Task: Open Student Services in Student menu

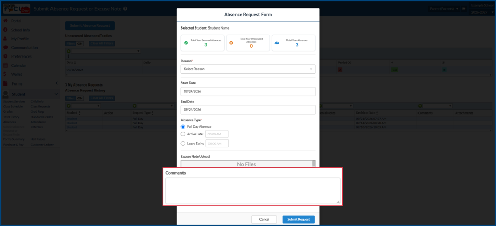Action: (14, 102)
